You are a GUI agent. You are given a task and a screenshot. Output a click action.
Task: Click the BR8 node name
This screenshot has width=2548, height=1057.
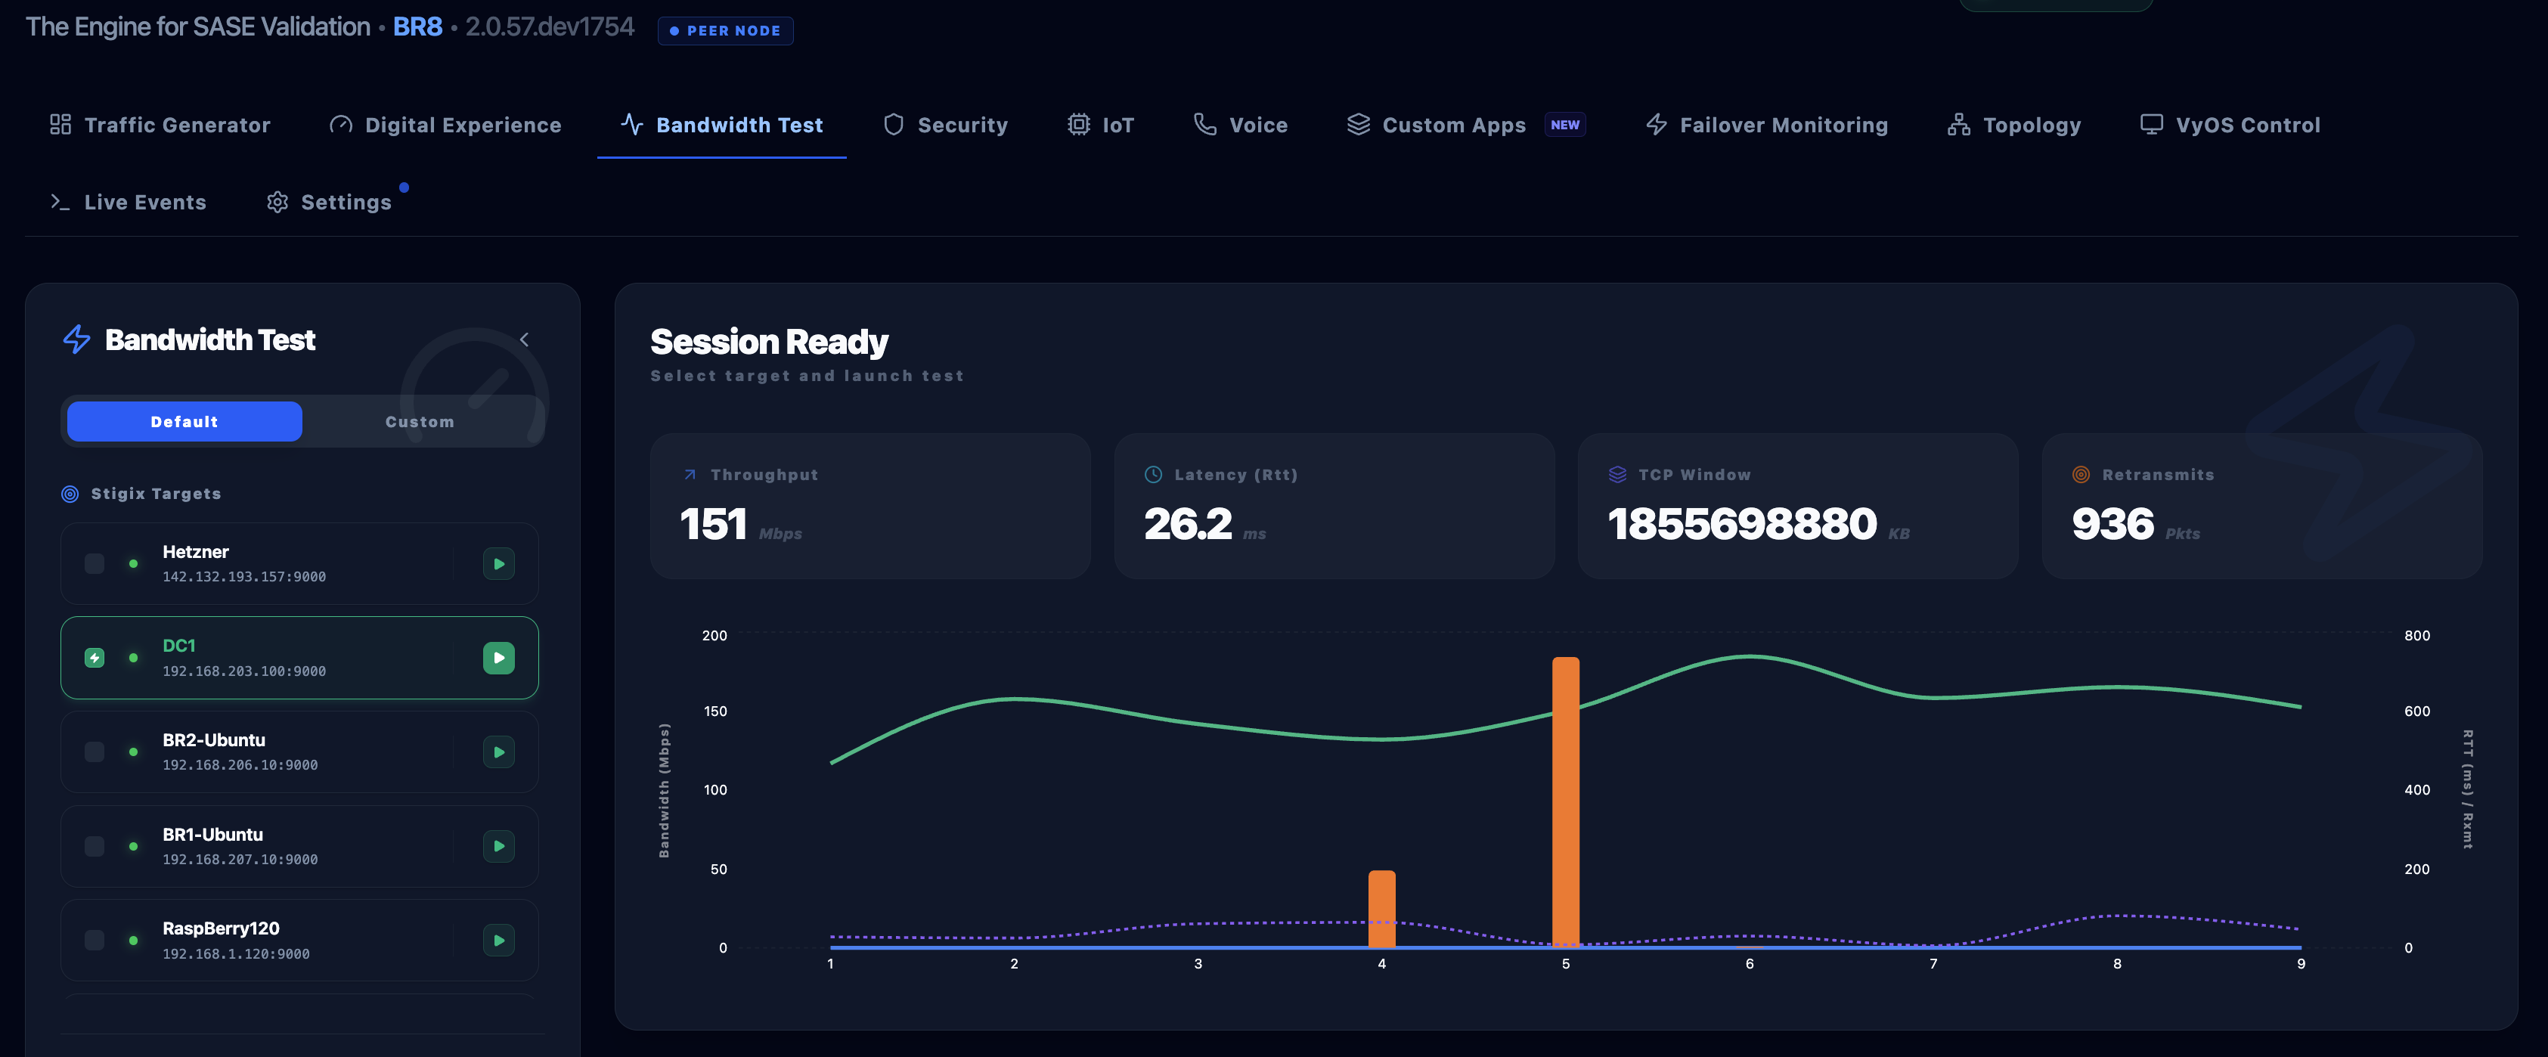click(417, 26)
